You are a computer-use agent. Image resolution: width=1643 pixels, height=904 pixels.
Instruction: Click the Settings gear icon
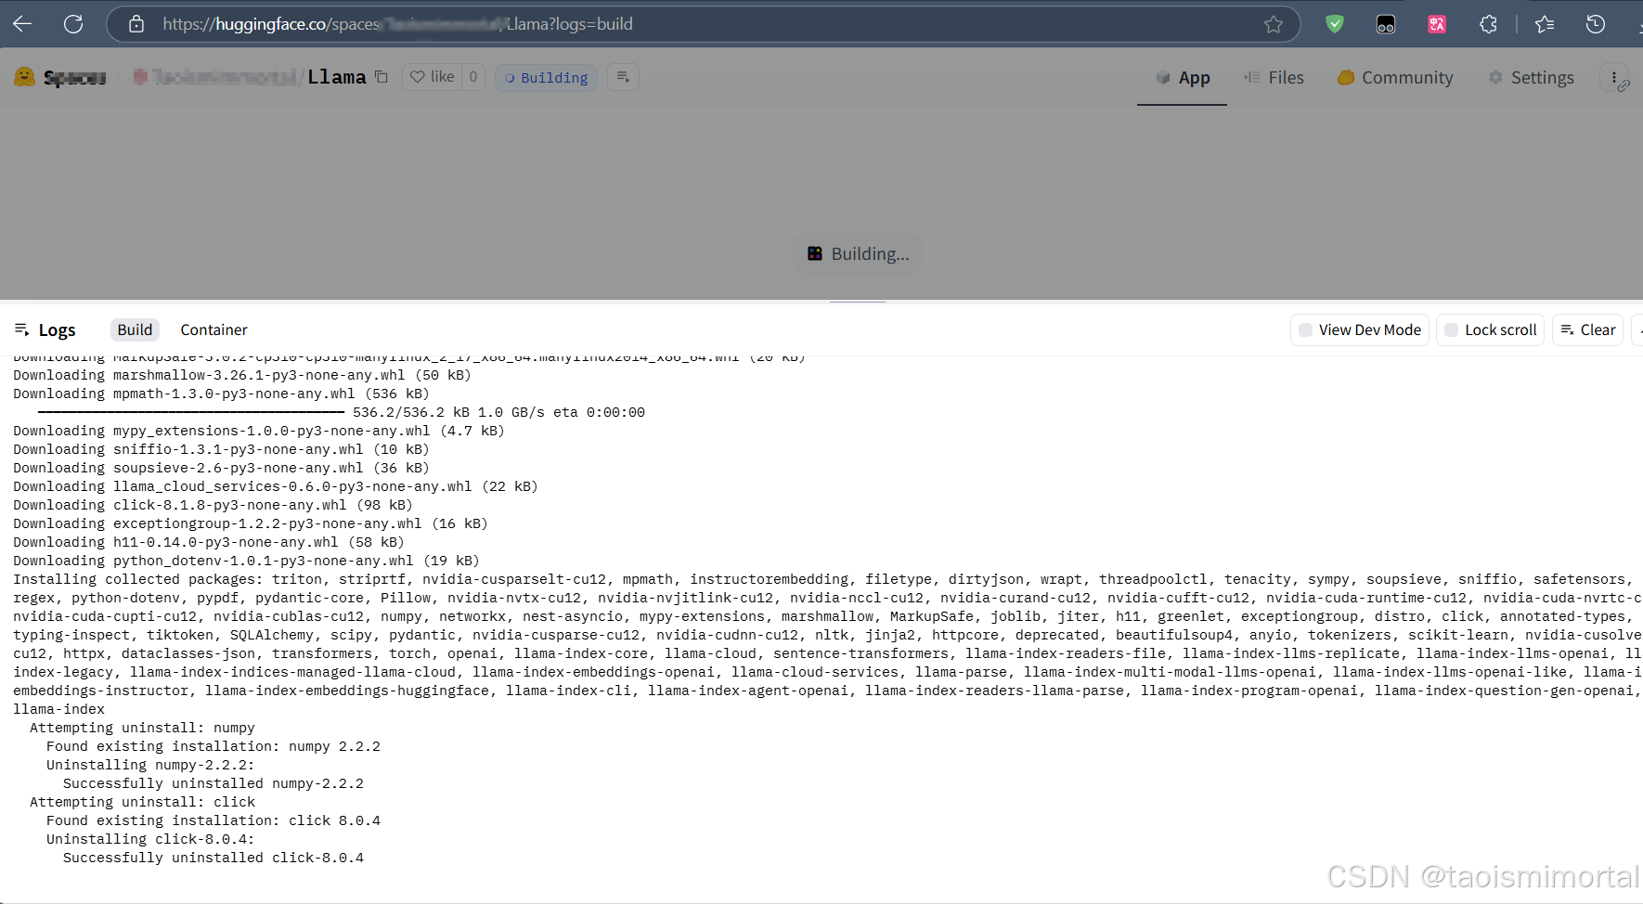pos(1496,78)
